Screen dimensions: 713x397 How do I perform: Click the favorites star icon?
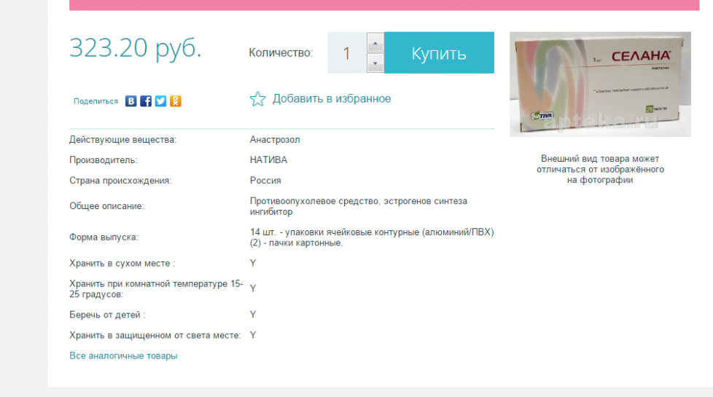(257, 99)
